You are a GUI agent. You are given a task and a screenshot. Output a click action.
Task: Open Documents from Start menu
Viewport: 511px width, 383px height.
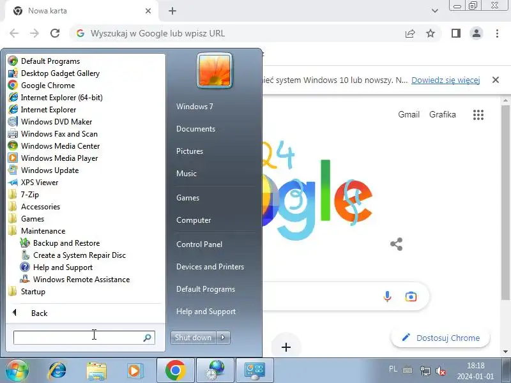click(196, 129)
